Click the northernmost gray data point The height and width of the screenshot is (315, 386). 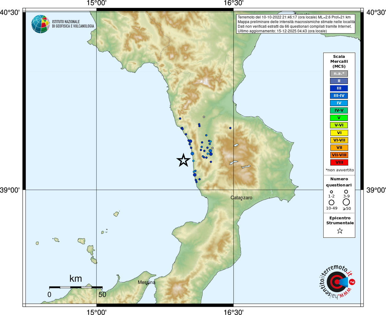(x=204, y=117)
